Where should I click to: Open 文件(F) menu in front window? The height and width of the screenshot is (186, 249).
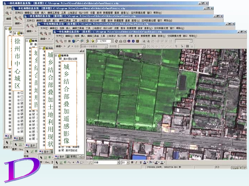pyautogui.click(x=60, y=36)
